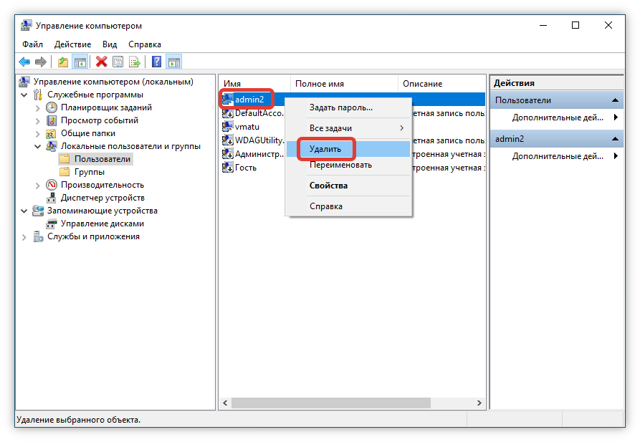640x442 pixels.
Task: Click the Export list toolbar icon
Action: [134, 62]
